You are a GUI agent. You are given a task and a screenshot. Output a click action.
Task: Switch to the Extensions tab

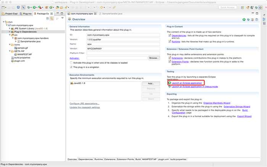point(110,159)
